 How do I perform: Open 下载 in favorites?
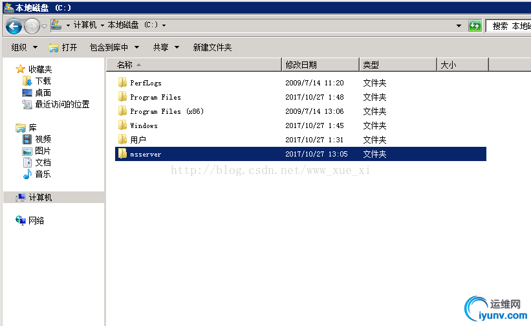[43, 81]
